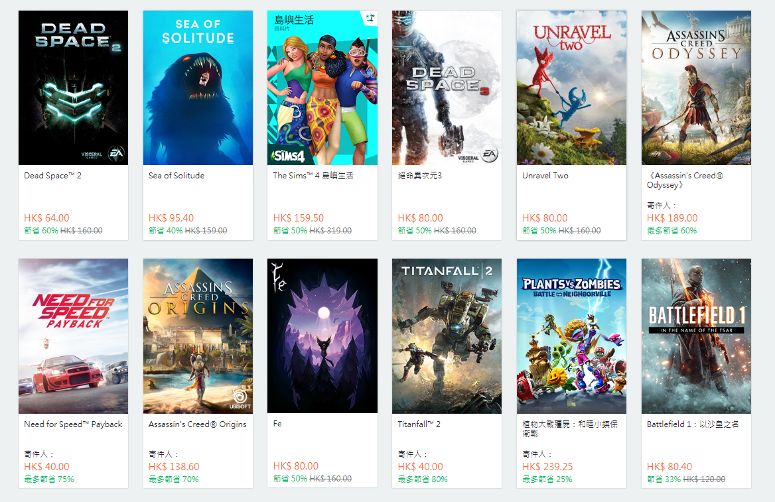Click the HK$ 80.40 Battlefield price
This screenshot has height=502, width=775.
(x=669, y=466)
